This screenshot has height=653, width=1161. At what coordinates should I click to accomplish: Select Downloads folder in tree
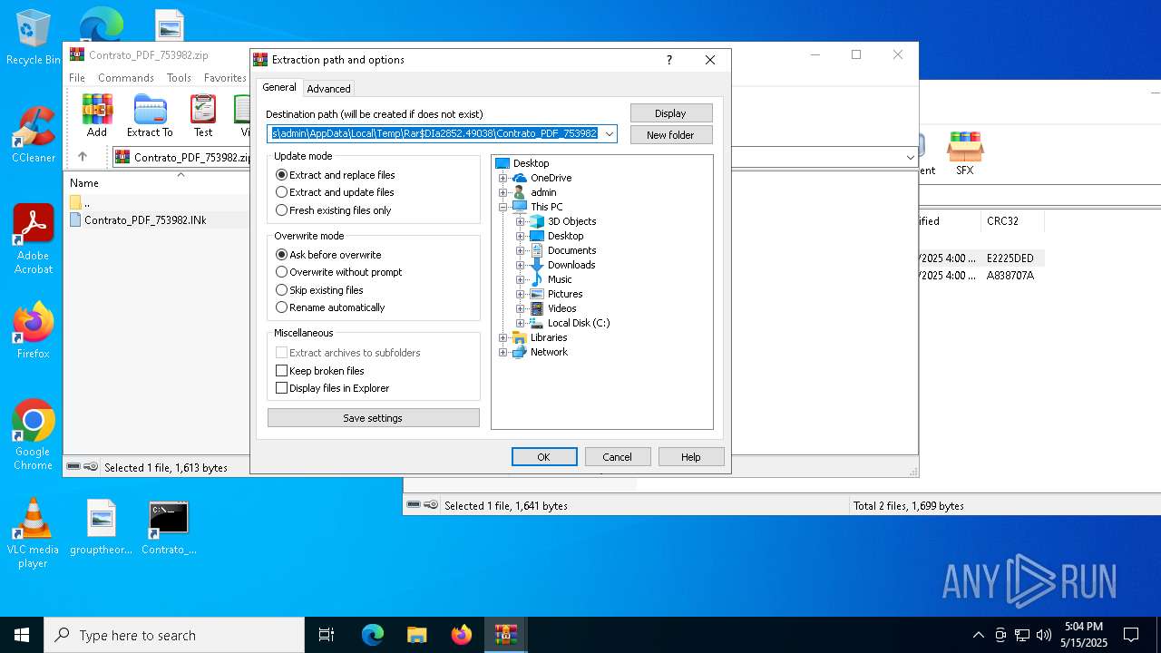point(571,265)
